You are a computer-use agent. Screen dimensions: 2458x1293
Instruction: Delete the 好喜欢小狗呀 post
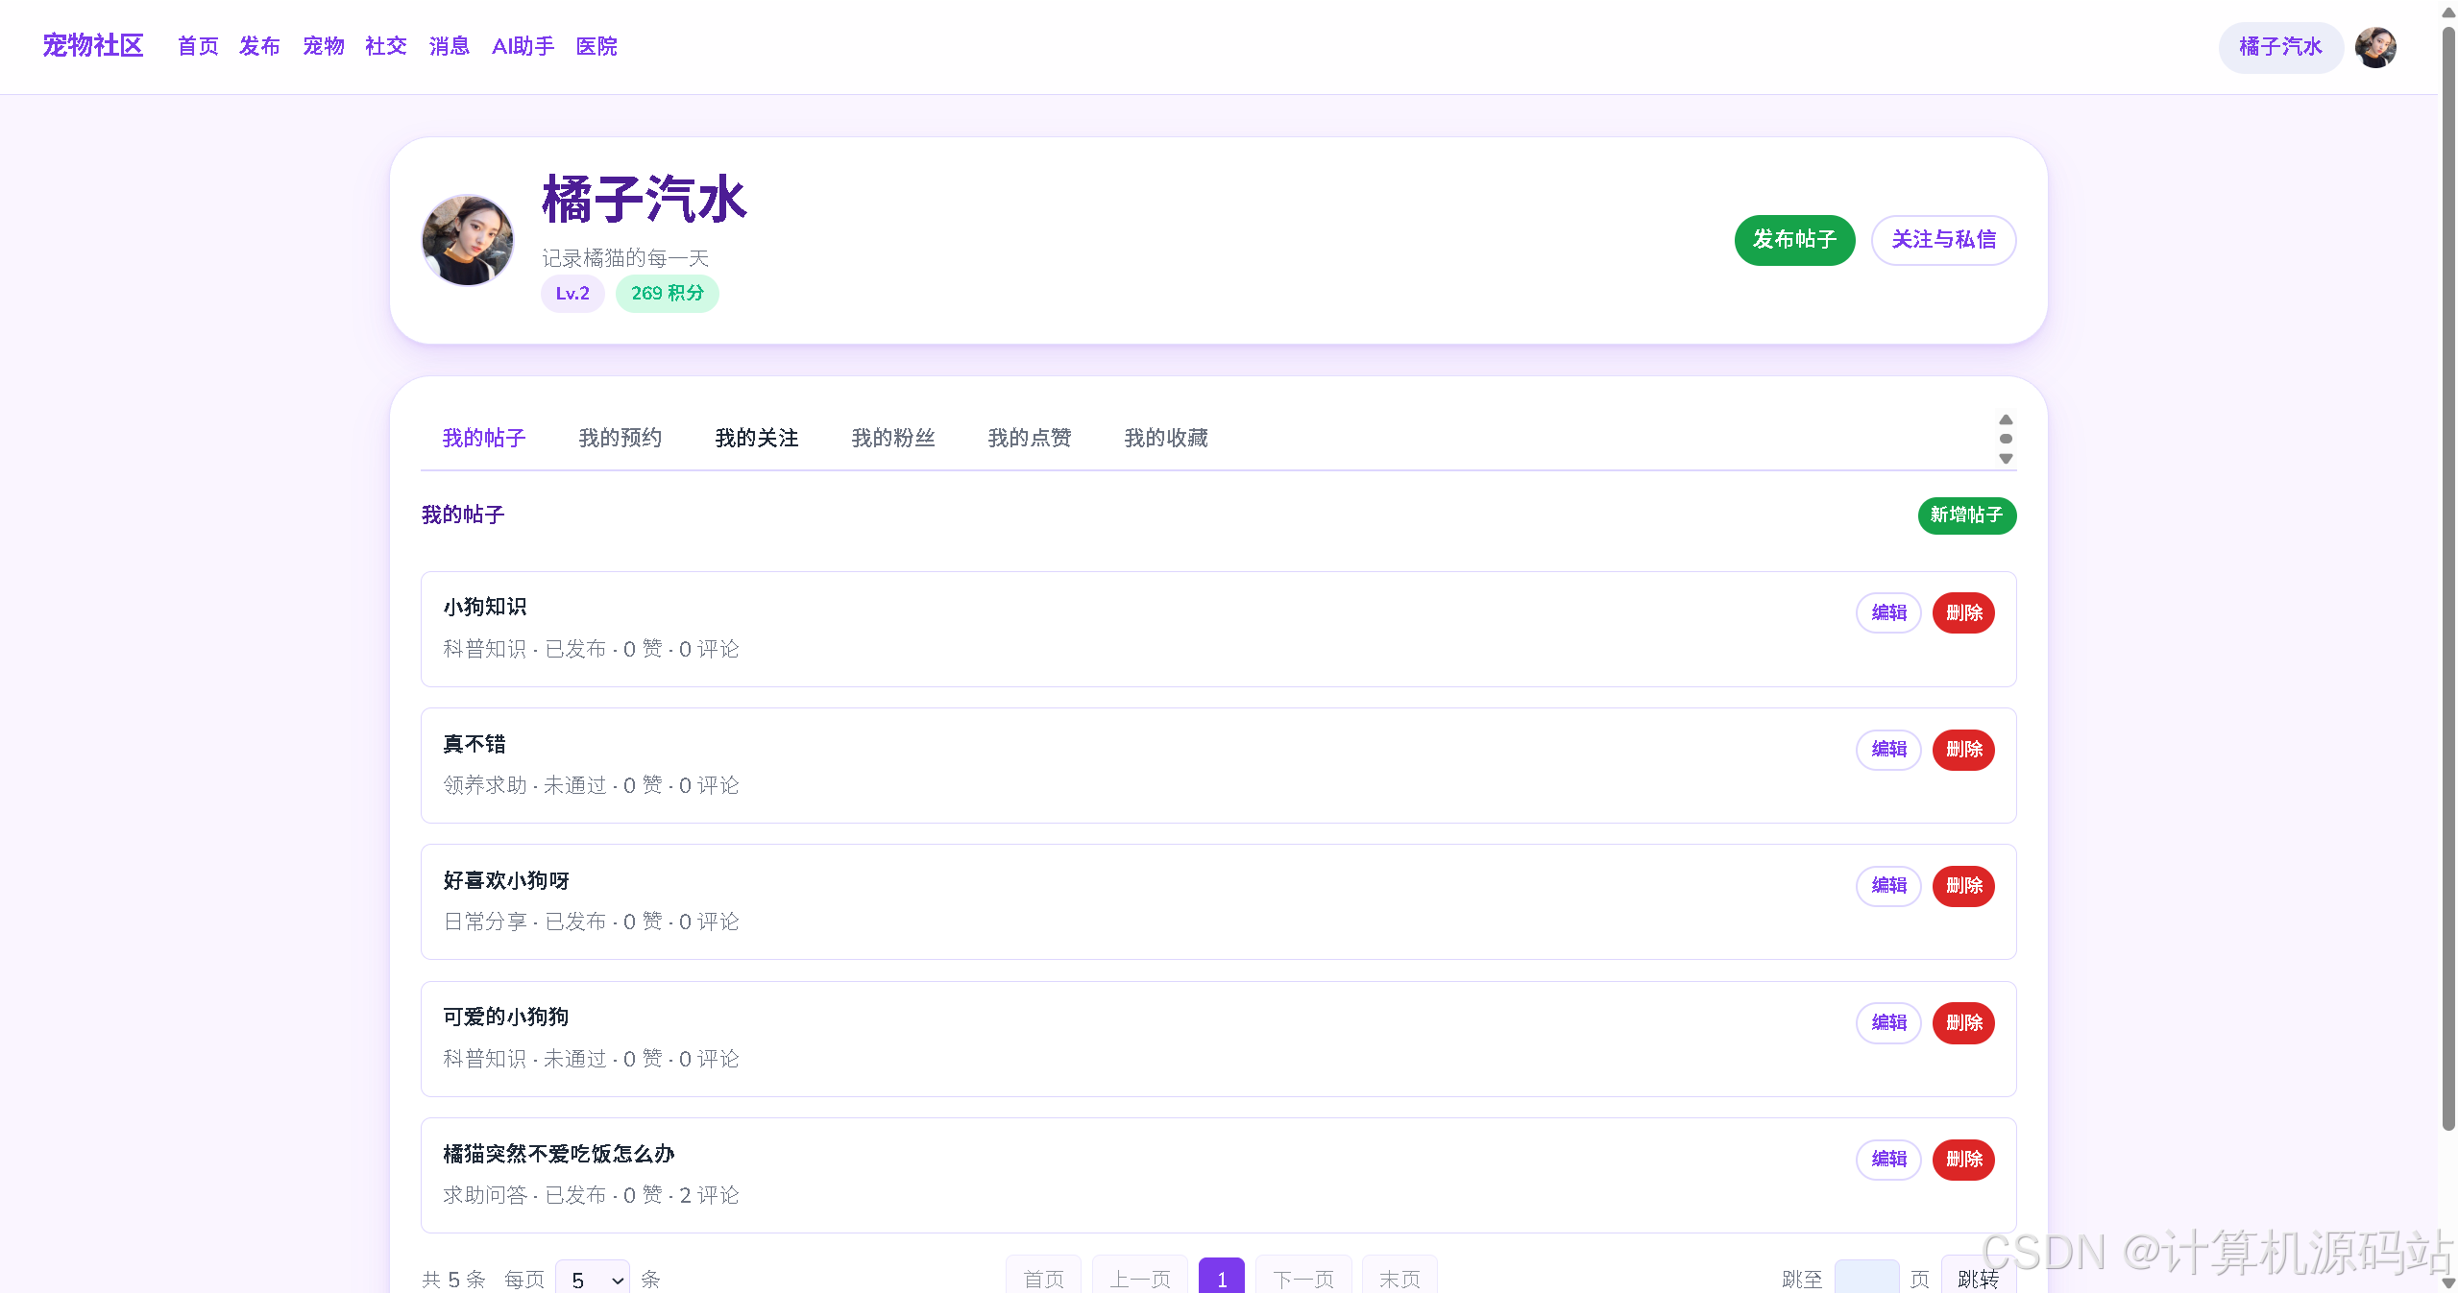[x=1963, y=885]
